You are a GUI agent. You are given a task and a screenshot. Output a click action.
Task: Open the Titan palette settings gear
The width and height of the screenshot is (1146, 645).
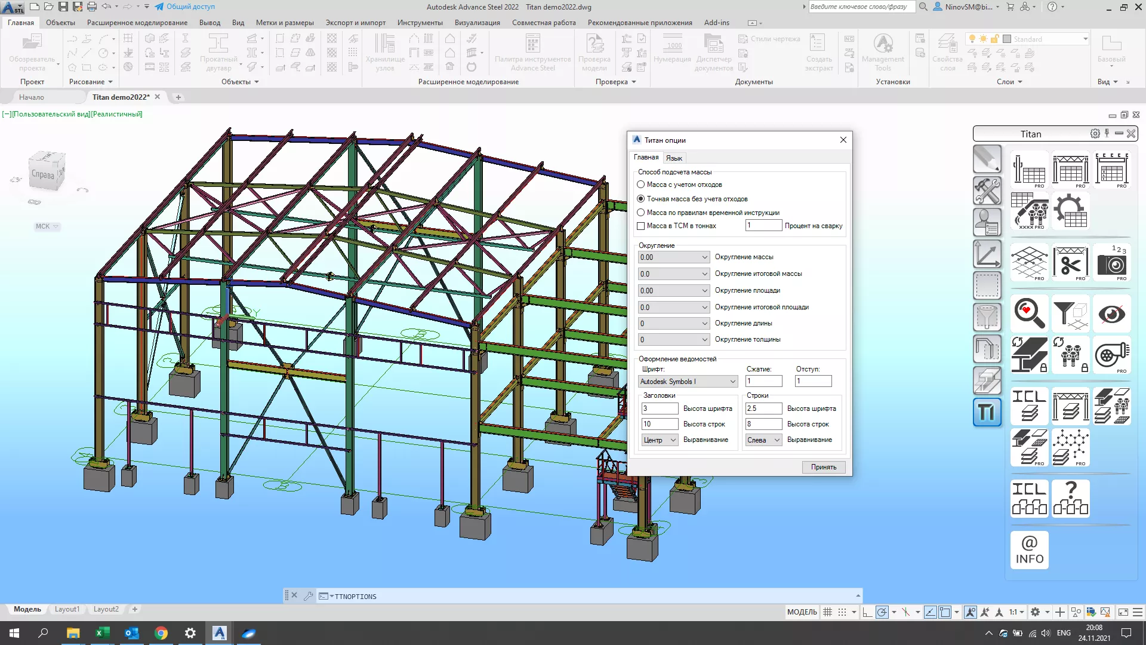pyautogui.click(x=1095, y=134)
